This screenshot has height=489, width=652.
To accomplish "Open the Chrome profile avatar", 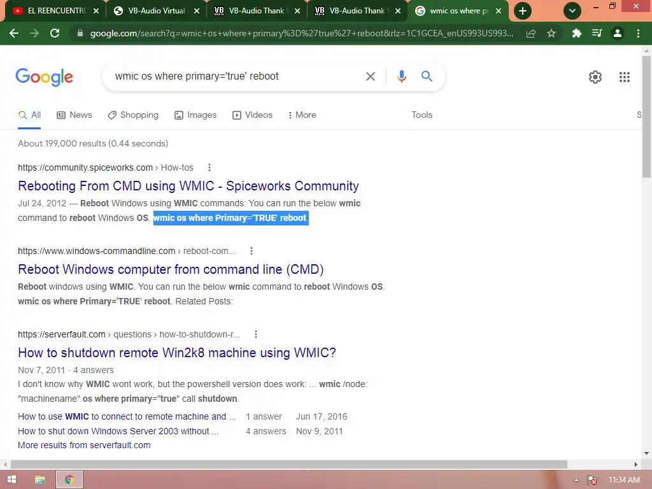I will pos(618,33).
